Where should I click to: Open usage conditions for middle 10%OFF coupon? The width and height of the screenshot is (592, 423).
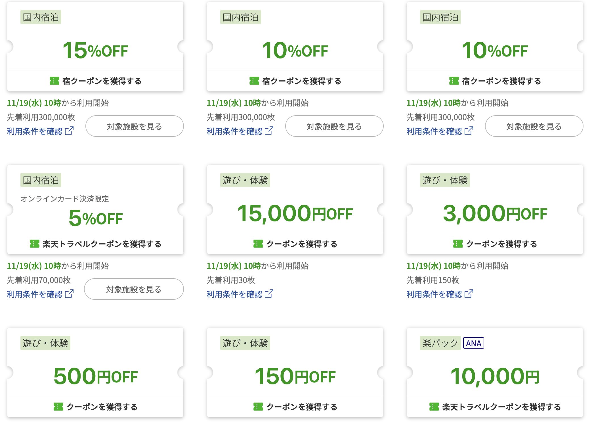(x=234, y=131)
